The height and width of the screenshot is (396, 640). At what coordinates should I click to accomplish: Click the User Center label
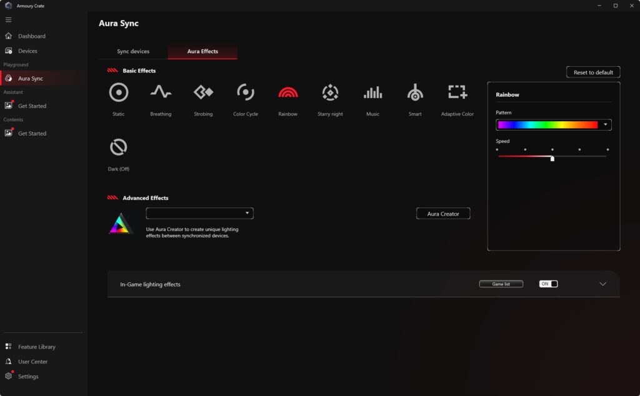pos(32,362)
